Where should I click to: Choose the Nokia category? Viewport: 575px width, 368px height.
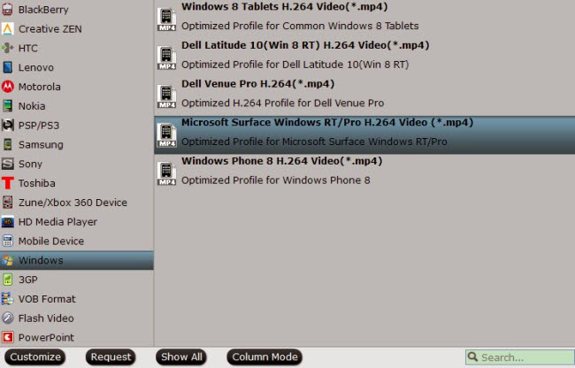tap(77, 106)
